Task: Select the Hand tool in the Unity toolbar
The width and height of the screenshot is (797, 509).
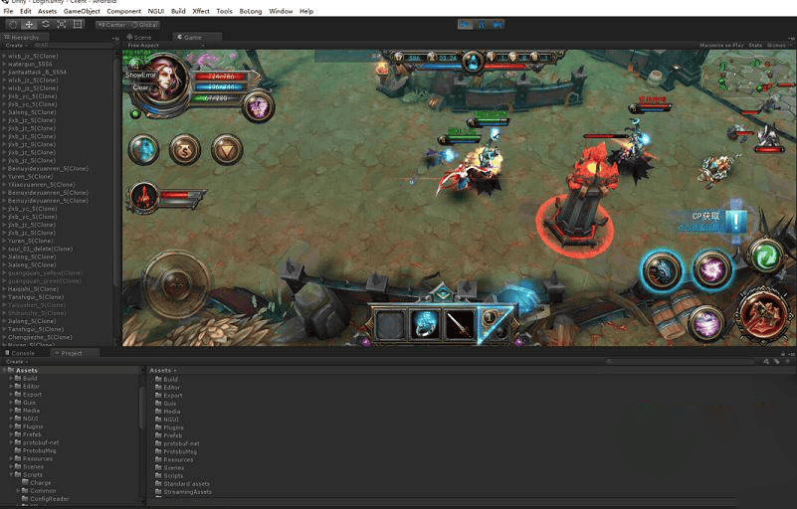Action: 13,24
